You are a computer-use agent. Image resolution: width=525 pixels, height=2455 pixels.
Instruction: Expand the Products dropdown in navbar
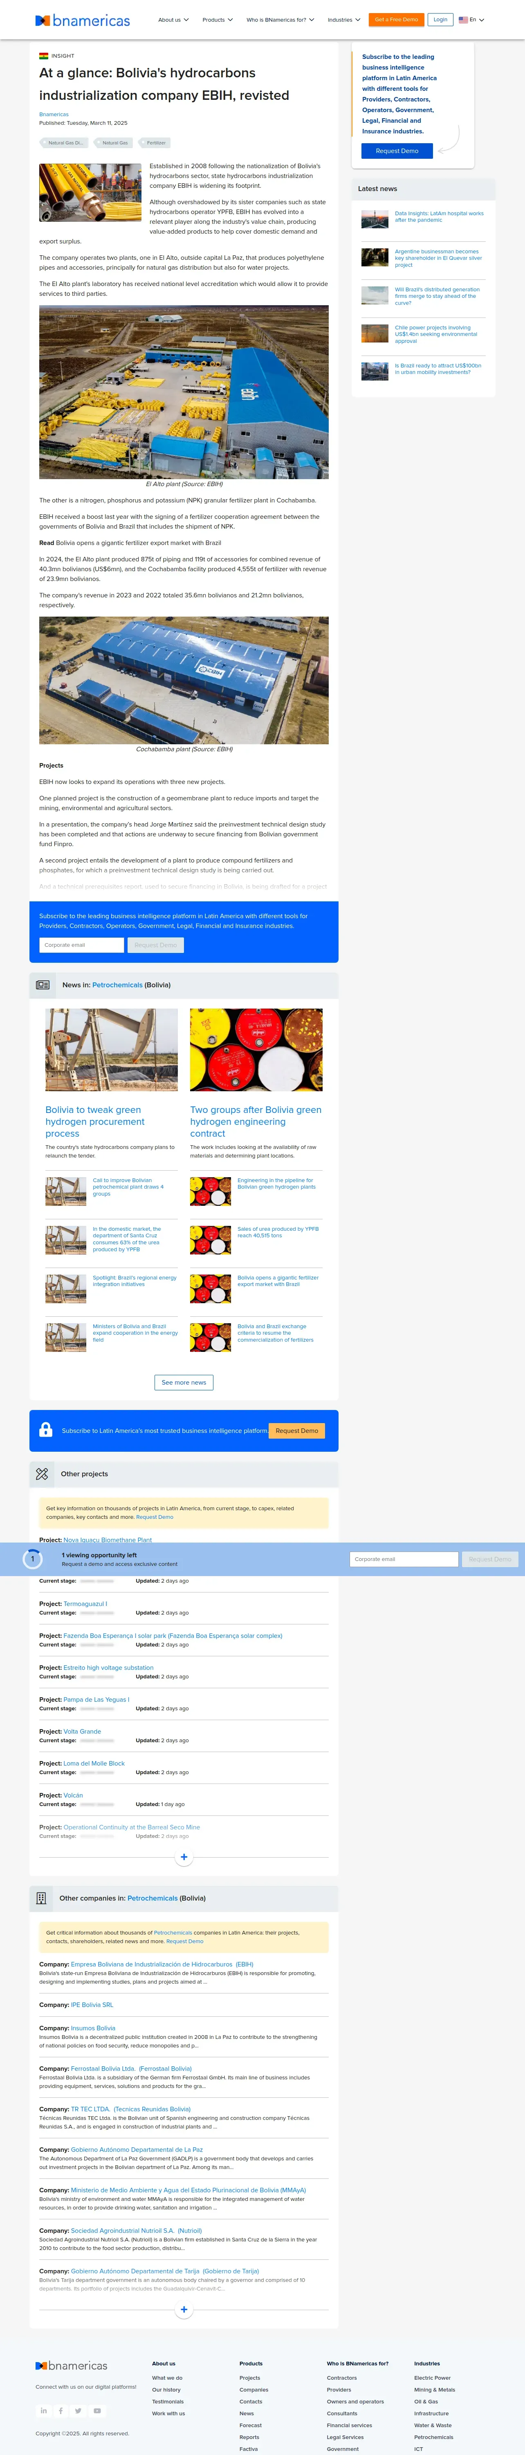click(x=217, y=20)
